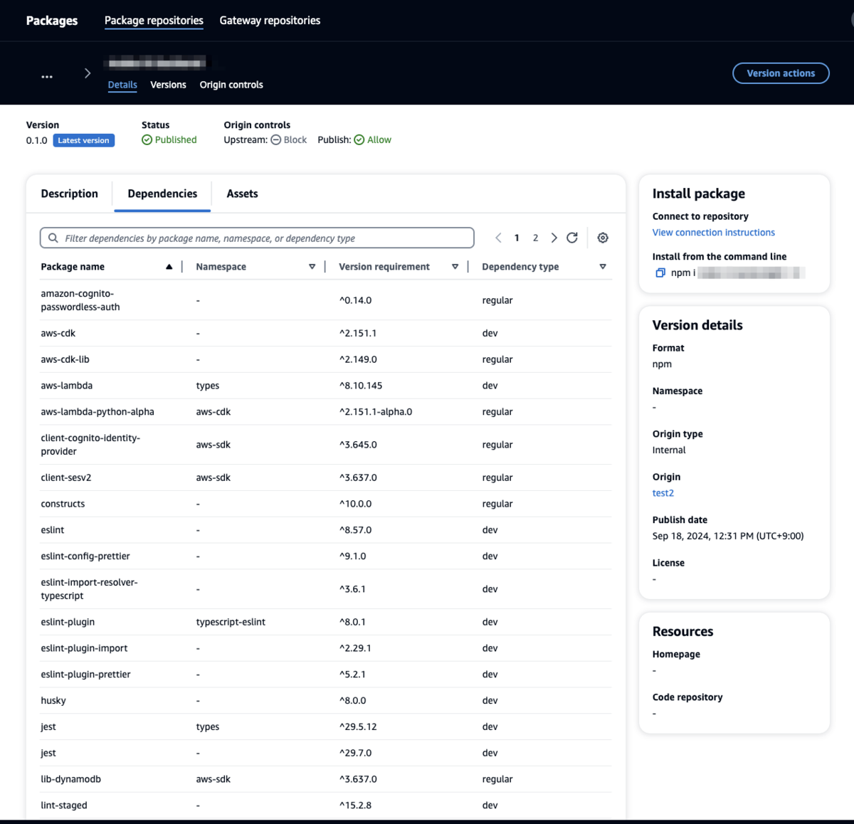Image resolution: width=854 pixels, height=824 pixels.
Task: Select aws-lambda package name
Action: (67, 386)
